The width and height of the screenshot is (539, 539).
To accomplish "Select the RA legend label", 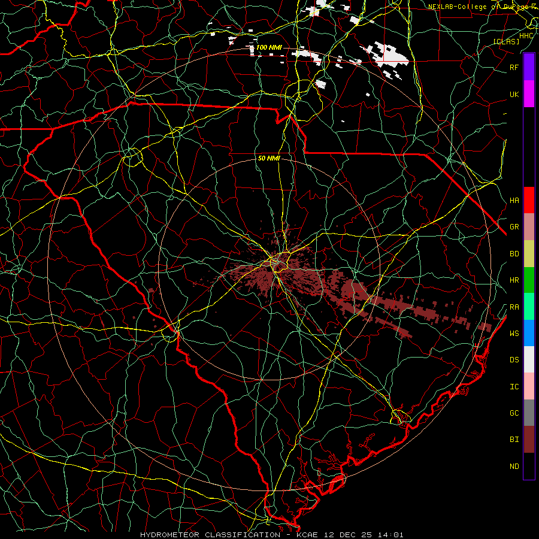I will point(514,307).
